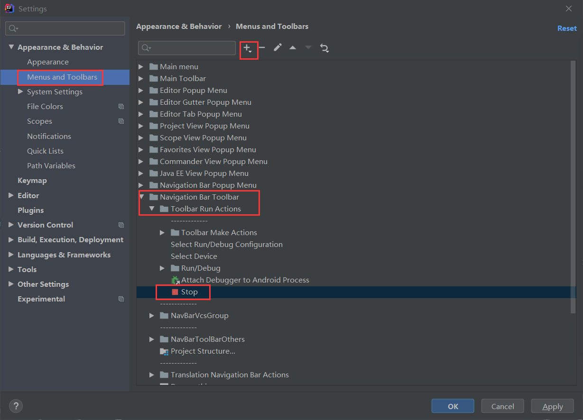583x420 pixels.
Task: Open the Path Variables settings page
Action: click(x=51, y=166)
